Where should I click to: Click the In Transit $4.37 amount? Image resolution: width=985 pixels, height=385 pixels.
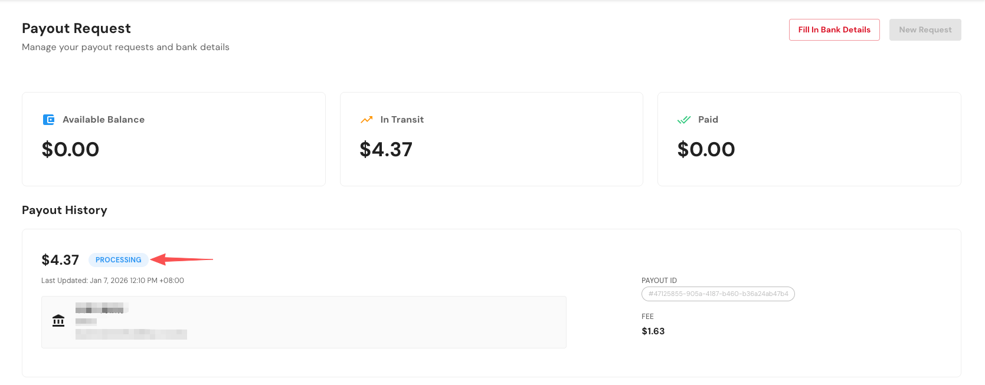pos(386,150)
